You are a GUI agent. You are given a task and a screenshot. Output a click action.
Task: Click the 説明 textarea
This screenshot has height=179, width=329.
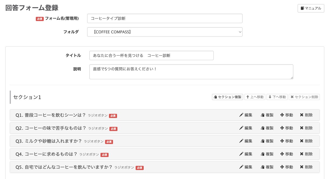point(191,72)
